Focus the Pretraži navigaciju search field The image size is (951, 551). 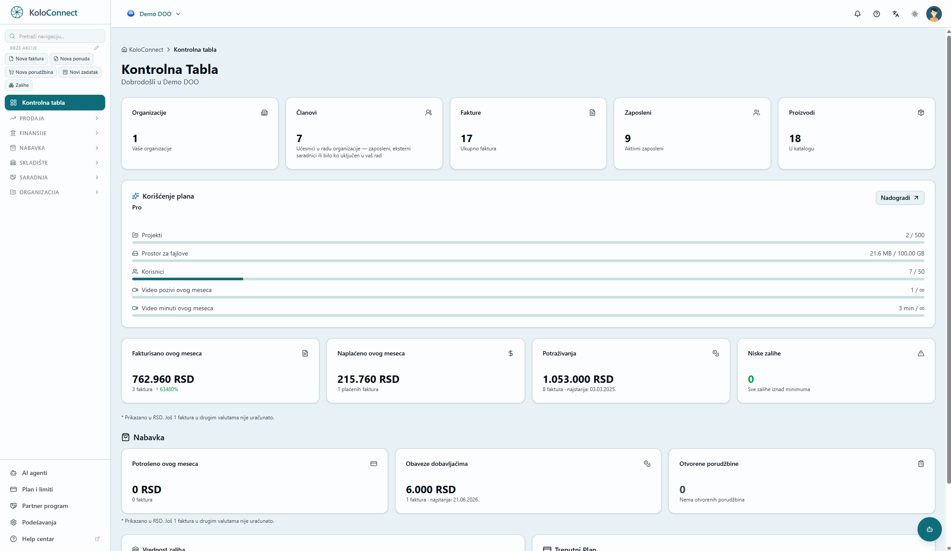(55, 36)
